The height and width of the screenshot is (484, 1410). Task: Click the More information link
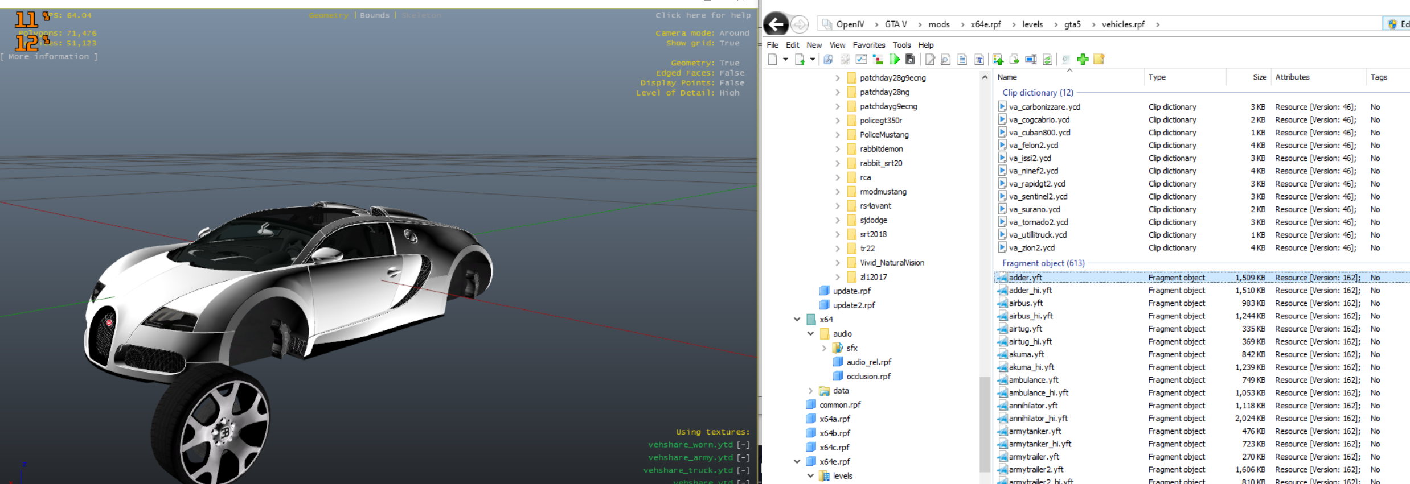coord(49,57)
